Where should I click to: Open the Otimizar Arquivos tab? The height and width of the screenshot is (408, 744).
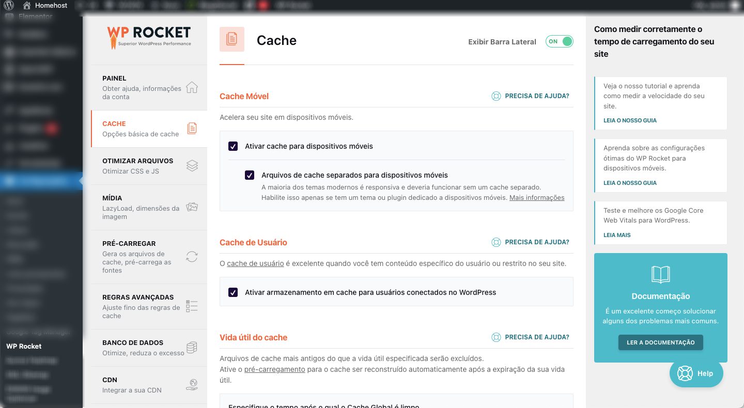click(x=149, y=166)
